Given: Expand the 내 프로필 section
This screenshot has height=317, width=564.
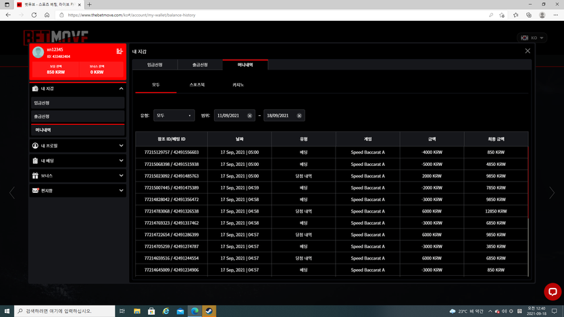Looking at the screenshot, I should point(121,146).
